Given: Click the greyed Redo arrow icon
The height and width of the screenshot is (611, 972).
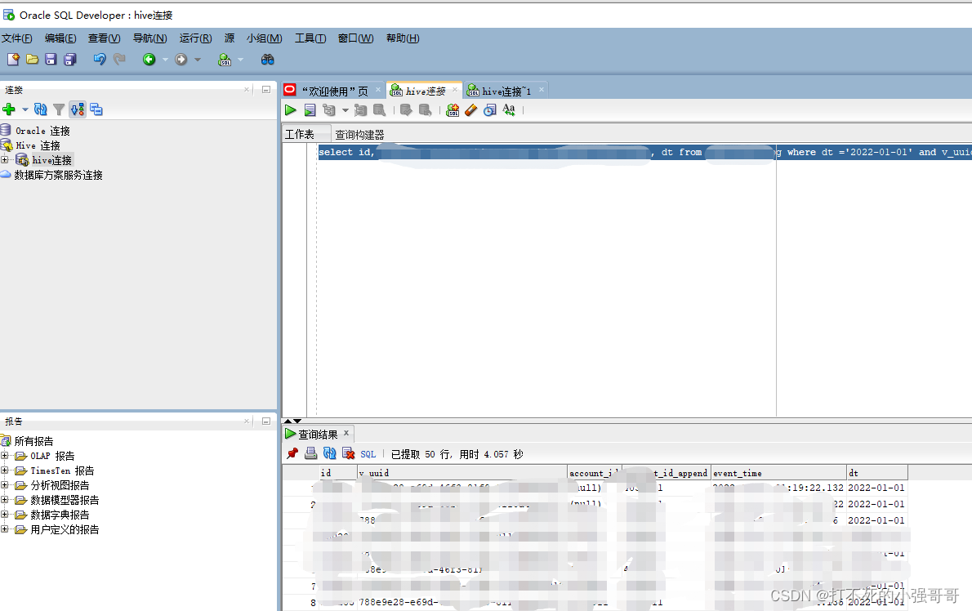Looking at the screenshot, I should (x=119, y=60).
